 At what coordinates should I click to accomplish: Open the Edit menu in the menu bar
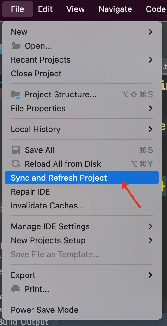point(45,9)
